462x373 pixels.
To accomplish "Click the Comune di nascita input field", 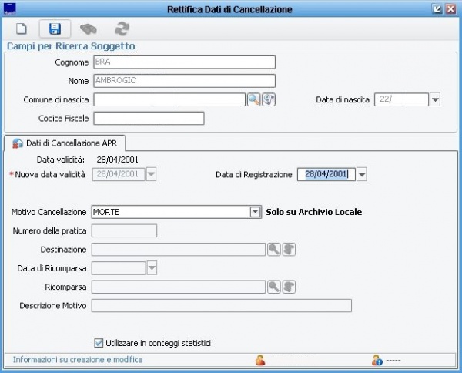I will tap(169, 99).
